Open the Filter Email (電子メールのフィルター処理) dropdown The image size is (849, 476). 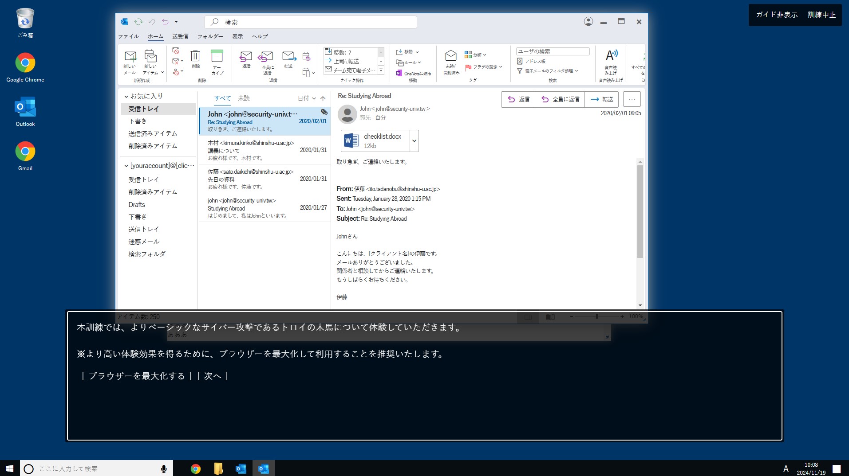click(x=548, y=71)
